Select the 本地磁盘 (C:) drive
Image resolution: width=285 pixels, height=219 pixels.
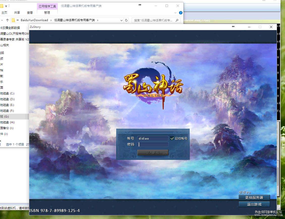click(7, 93)
